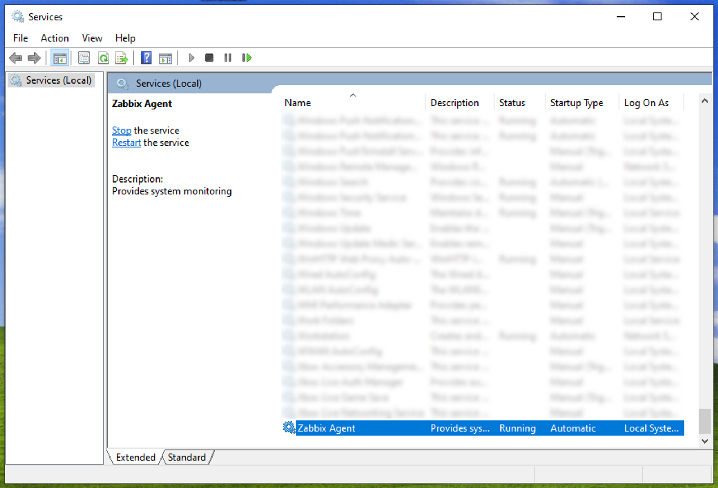Sort by the Name column header
This screenshot has height=488, width=718.
(x=353, y=103)
